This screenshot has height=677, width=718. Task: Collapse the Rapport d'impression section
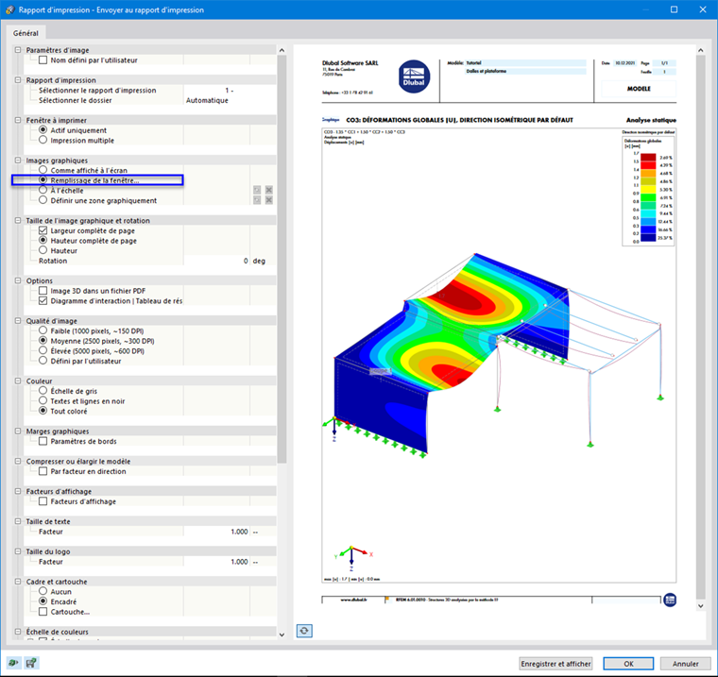(18, 80)
